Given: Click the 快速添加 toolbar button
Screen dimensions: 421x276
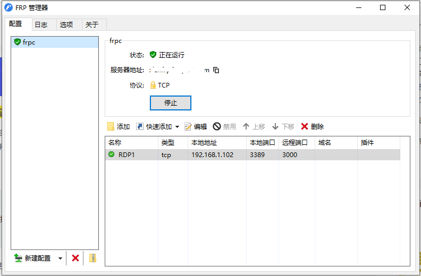Looking at the screenshot, I should pyautogui.click(x=154, y=127).
